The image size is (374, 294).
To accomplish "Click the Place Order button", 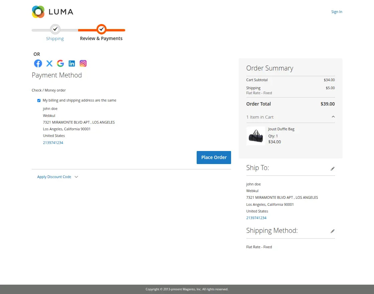I will pyautogui.click(x=214, y=157).
